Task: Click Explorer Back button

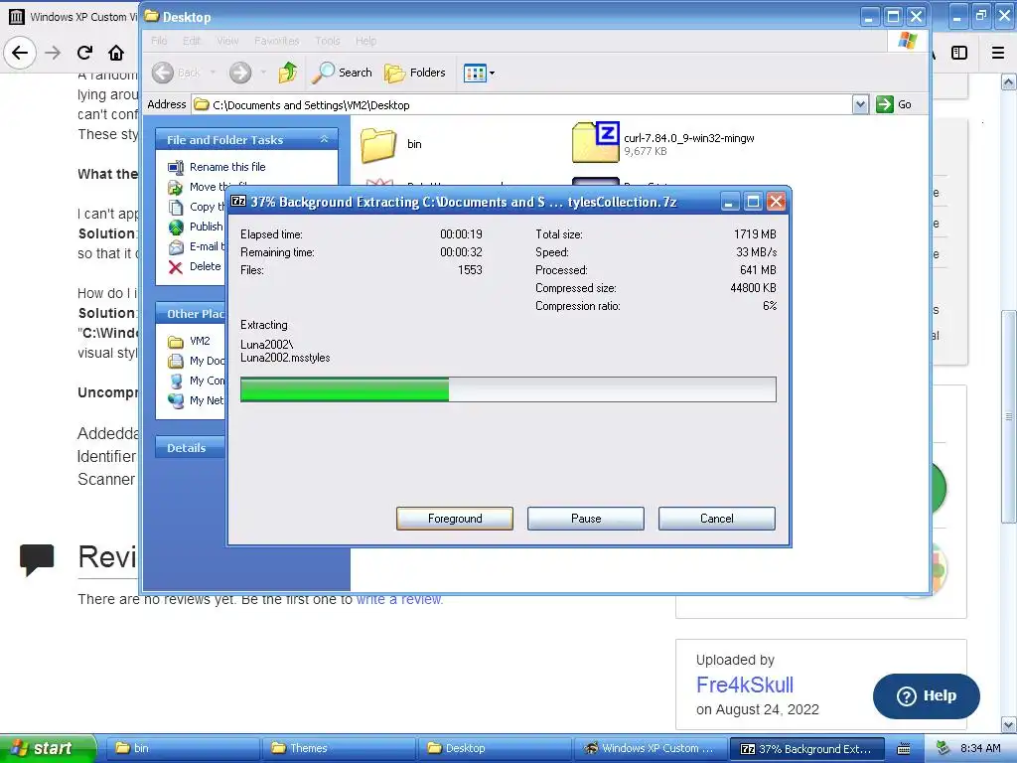Action: (x=177, y=73)
